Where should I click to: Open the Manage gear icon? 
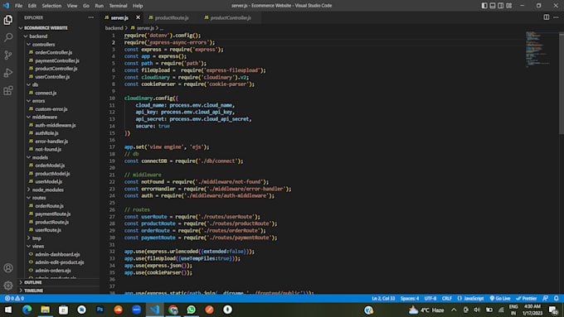coord(8,286)
